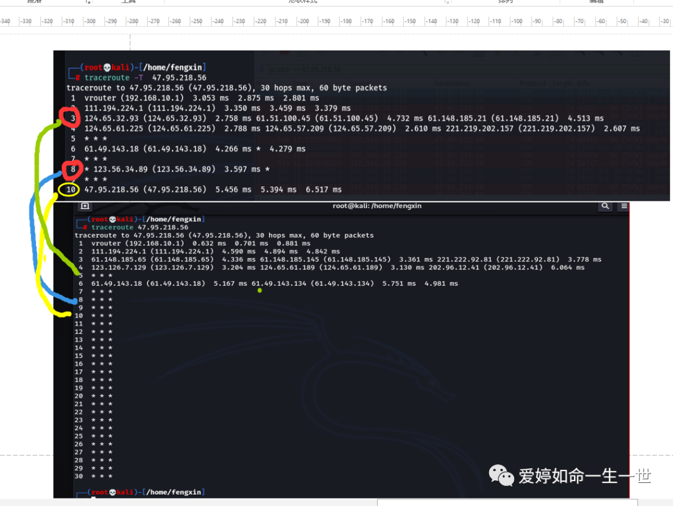Click the hop 15 row of asterisks in the lower terminal

(93, 356)
